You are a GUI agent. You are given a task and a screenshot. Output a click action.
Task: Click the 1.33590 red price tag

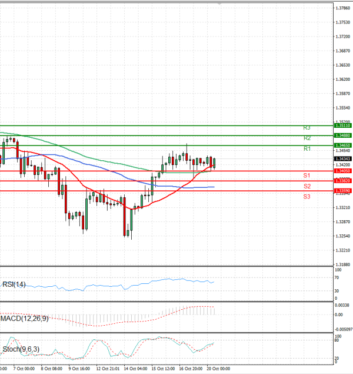[x=342, y=191]
